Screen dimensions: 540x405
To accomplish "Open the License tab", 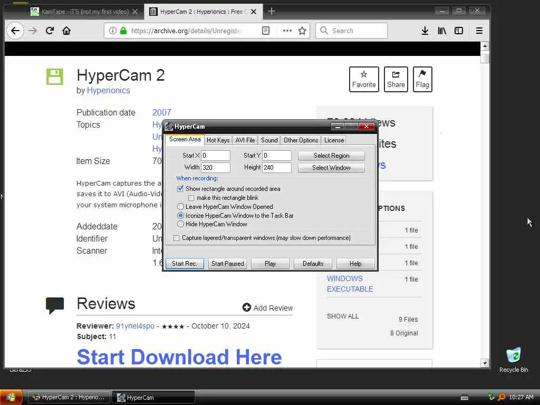I will pyautogui.click(x=334, y=140).
